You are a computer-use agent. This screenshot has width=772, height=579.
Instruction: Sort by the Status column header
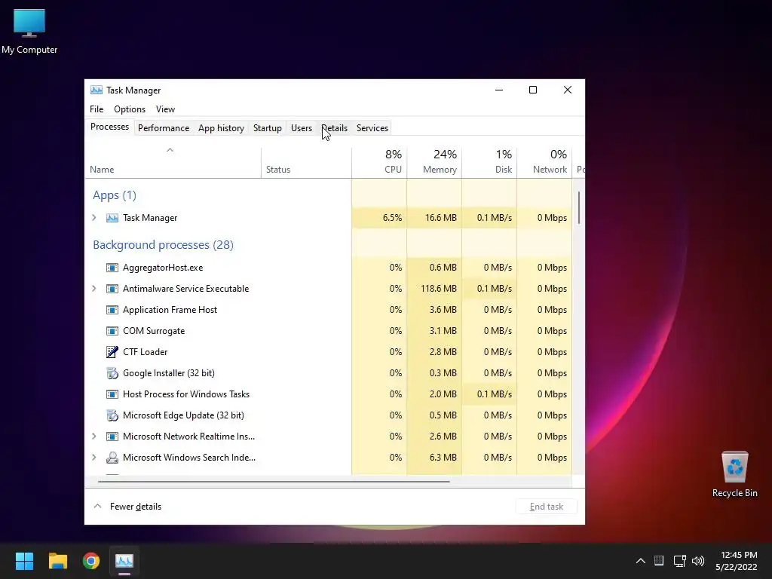coord(306,163)
